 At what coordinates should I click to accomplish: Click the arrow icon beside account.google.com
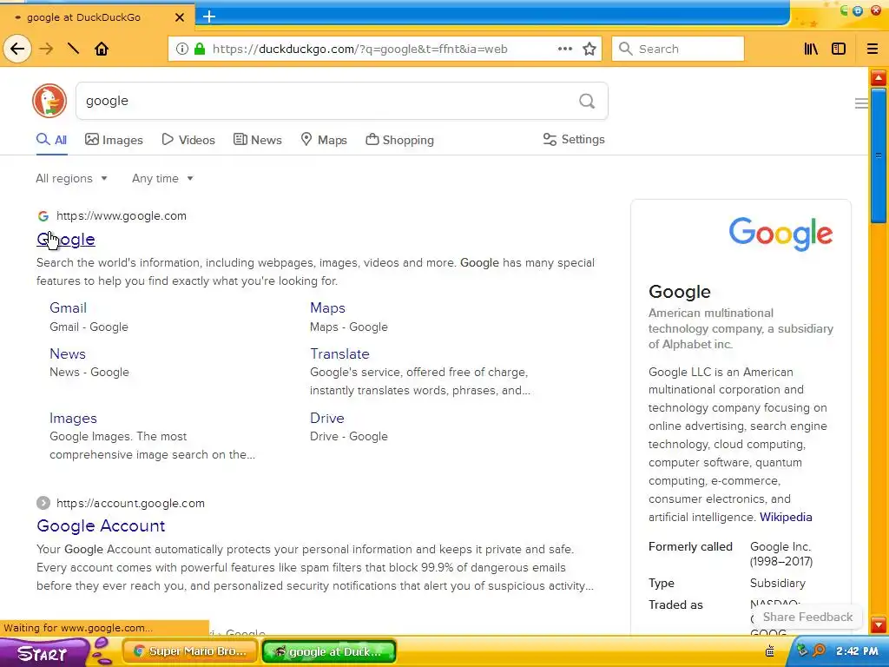[43, 503]
